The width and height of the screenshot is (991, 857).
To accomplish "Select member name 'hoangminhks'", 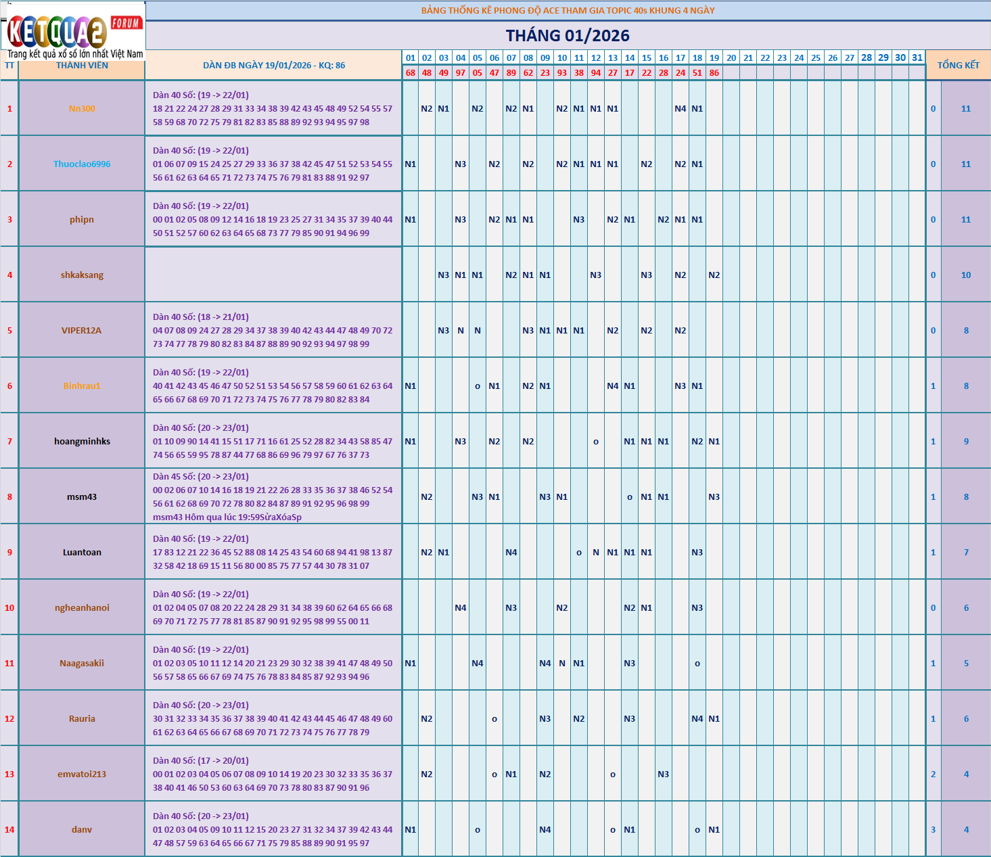I will pyautogui.click(x=82, y=442).
